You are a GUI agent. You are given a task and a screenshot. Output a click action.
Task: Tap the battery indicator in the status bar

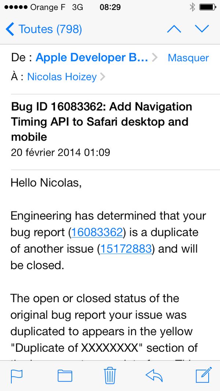pyautogui.click(x=208, y=7)
